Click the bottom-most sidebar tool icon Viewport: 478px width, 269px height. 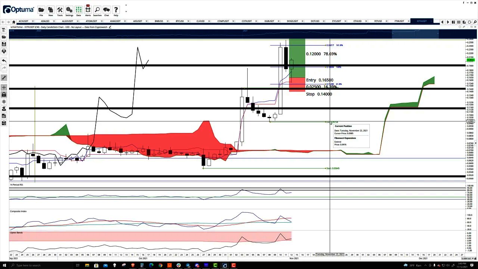click(x=4, y=123)
